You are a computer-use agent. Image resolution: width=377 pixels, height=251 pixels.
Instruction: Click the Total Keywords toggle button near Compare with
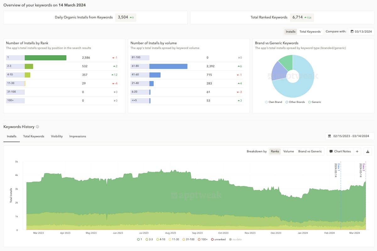(310, 32)
